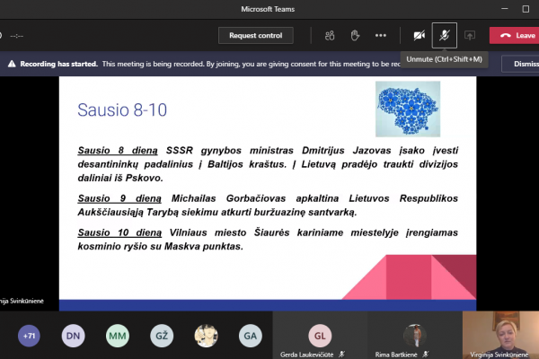Leave the meeting
The height and width of the screenshot is (359, 539).
click(514, 35)
